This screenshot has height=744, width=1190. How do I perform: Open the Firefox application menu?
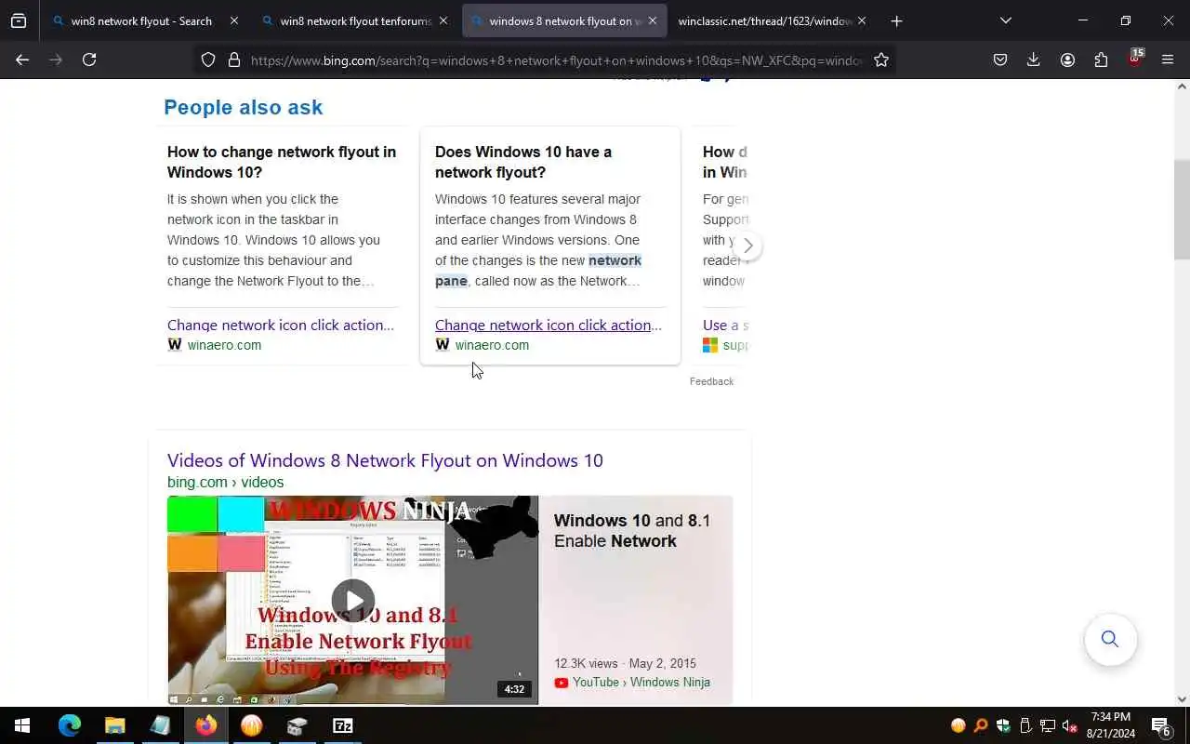tap(1168, 60)
